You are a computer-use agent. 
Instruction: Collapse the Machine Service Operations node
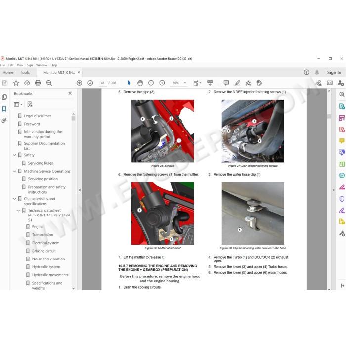point(14,171)
